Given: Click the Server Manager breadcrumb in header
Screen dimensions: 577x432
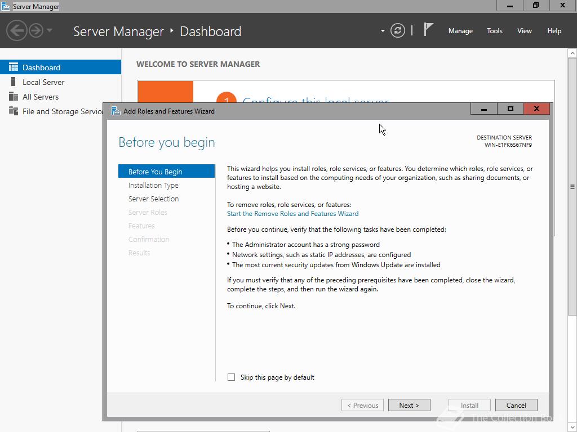Looking at the screenshot, I should (118, 31).
